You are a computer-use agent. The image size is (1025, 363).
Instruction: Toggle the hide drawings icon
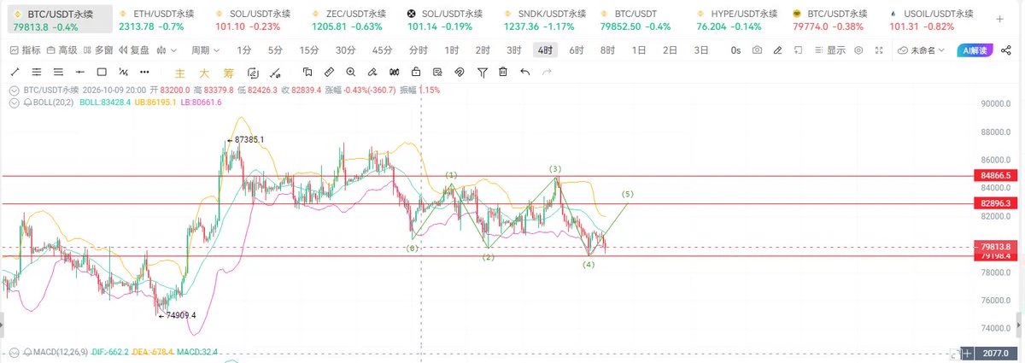460,72
